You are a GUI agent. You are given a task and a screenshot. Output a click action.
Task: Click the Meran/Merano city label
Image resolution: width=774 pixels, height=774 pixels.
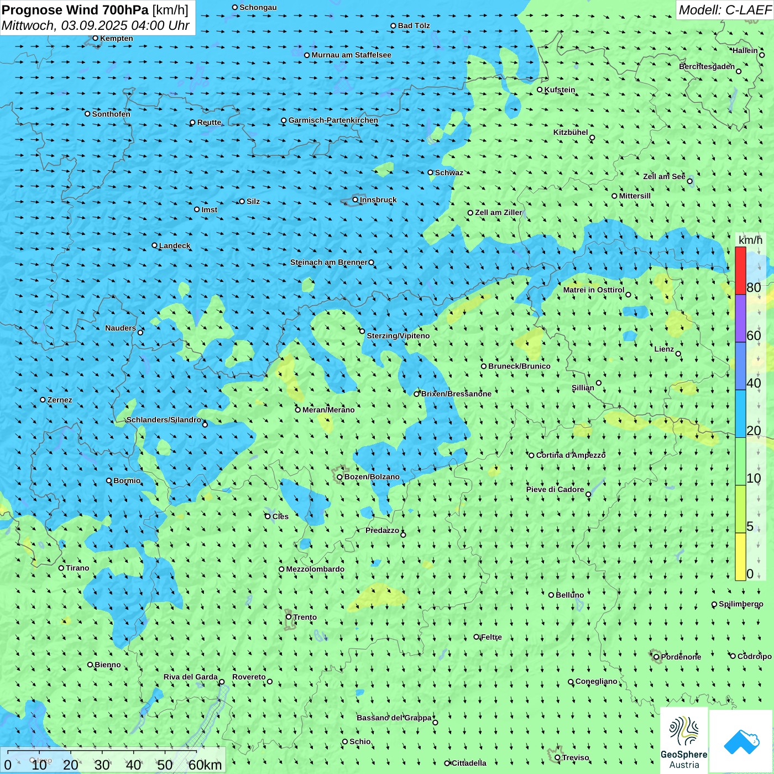click(x=328, y=410)
